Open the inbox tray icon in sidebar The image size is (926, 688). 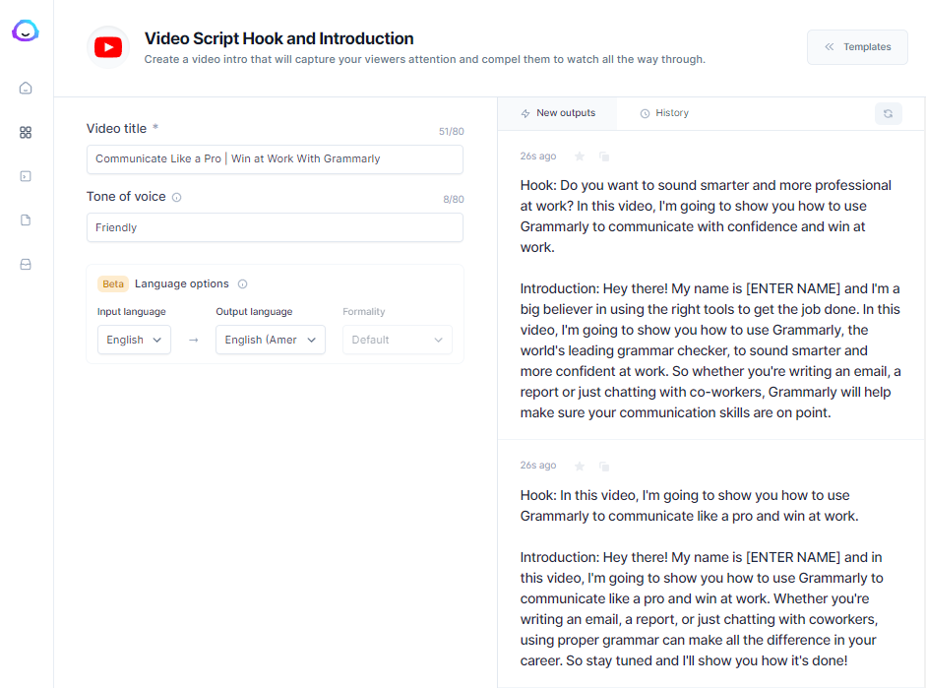[26, 264]
